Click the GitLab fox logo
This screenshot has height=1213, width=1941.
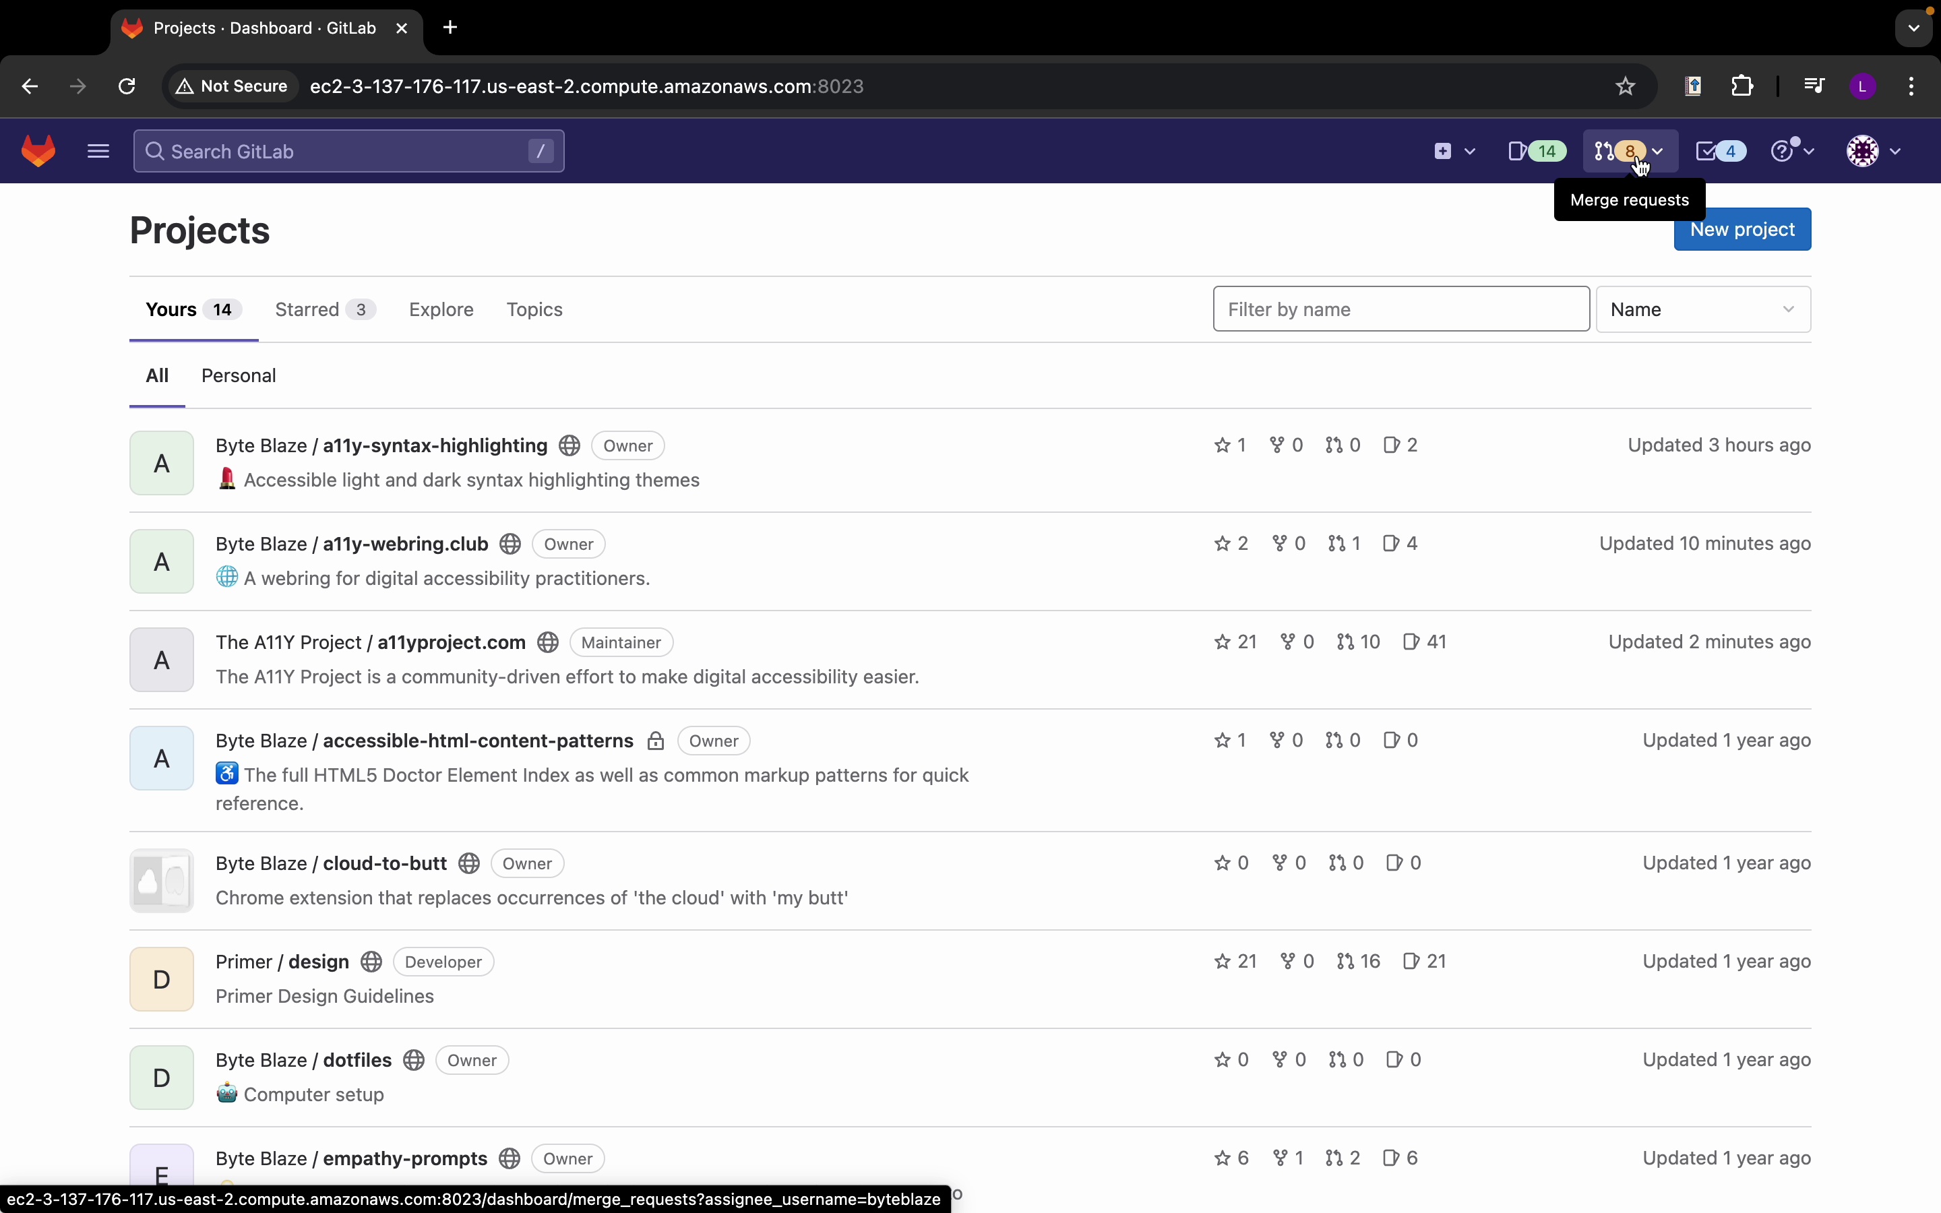(x=38, y=151)
